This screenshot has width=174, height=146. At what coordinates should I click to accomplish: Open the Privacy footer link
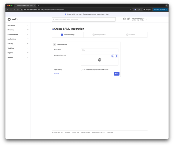[68, 132]
